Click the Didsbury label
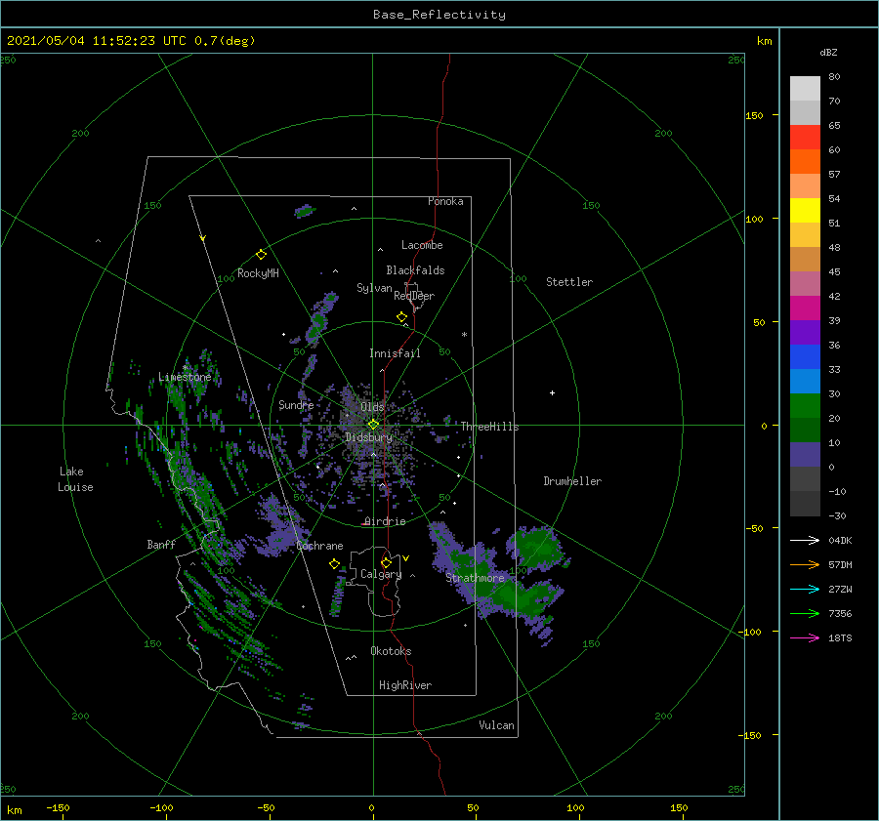This screenshot has height=821, width=879. pyautogui.click(x=368, y=437)
